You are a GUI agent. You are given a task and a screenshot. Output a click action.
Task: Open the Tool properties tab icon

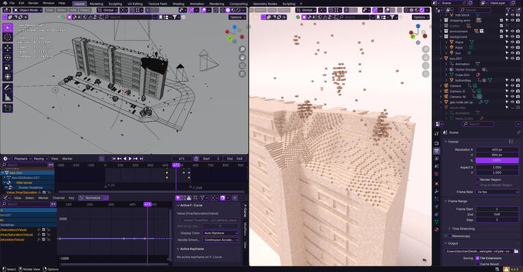coord(437,134)
